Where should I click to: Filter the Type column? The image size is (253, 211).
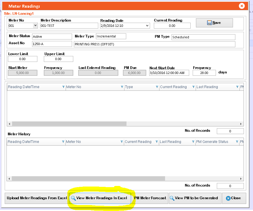(157, 87)
